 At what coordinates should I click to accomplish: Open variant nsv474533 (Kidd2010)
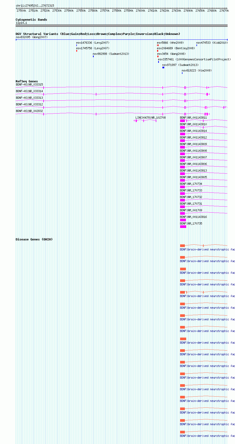(x=212, y=43)
